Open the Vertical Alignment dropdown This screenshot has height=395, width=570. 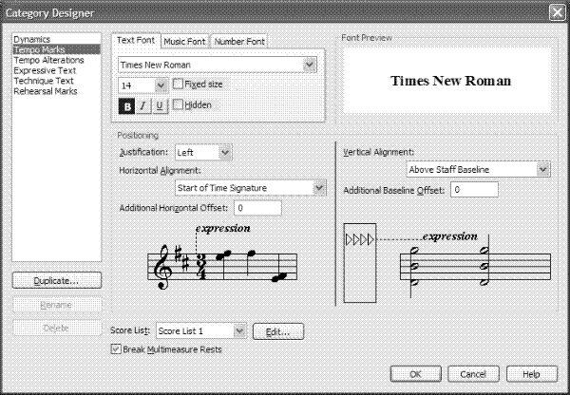pos(542,169)
